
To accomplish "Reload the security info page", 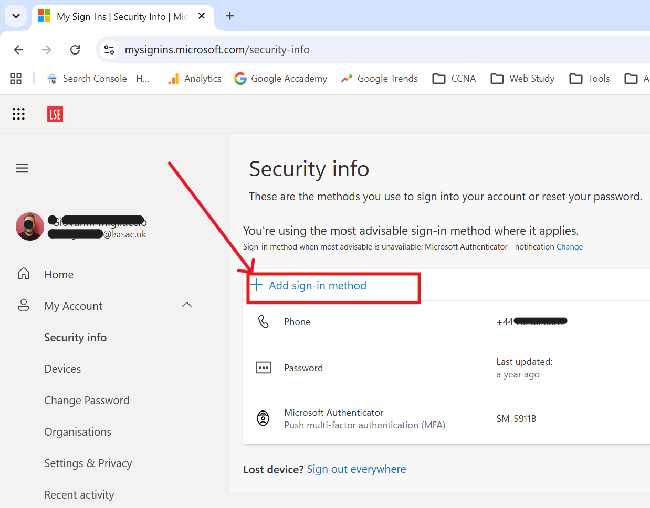I will (x=75, y=50).
